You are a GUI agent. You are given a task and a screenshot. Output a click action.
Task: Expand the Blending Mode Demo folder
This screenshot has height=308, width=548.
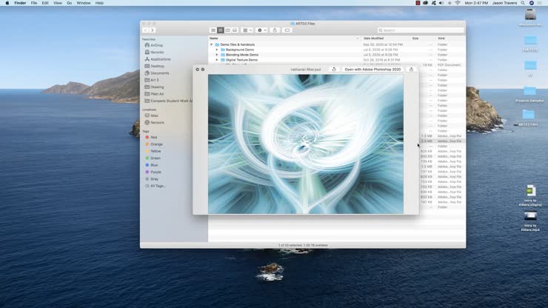coord(217,55)
